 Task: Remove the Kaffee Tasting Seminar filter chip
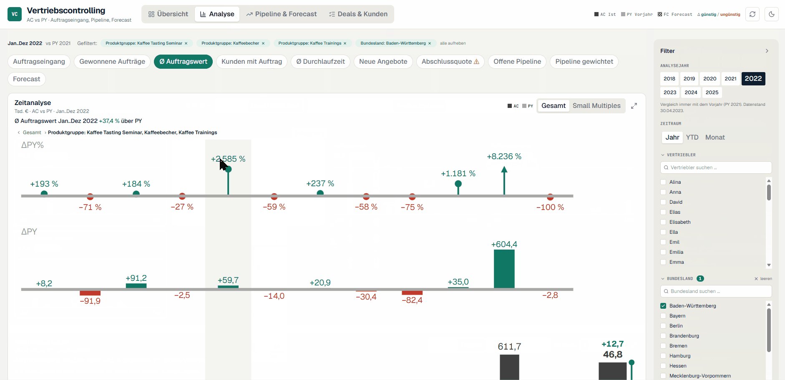coord(186,43)
